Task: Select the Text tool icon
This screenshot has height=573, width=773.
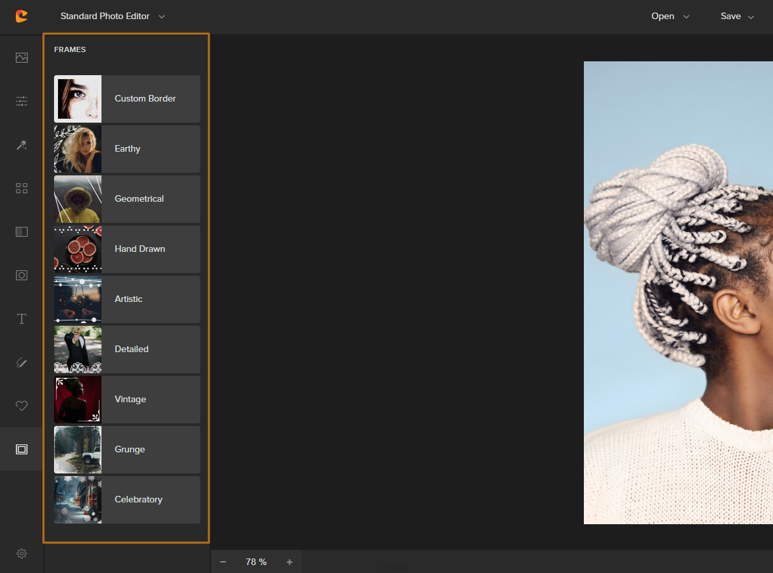Action: (22, 319)
